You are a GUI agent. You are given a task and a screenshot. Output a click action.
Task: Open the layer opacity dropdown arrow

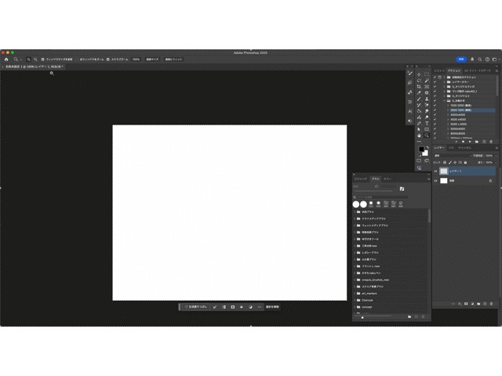(496, 156)
